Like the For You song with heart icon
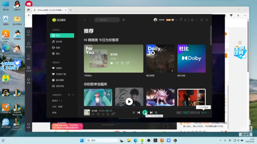257x144 pixels. click(x=117, y=63)
